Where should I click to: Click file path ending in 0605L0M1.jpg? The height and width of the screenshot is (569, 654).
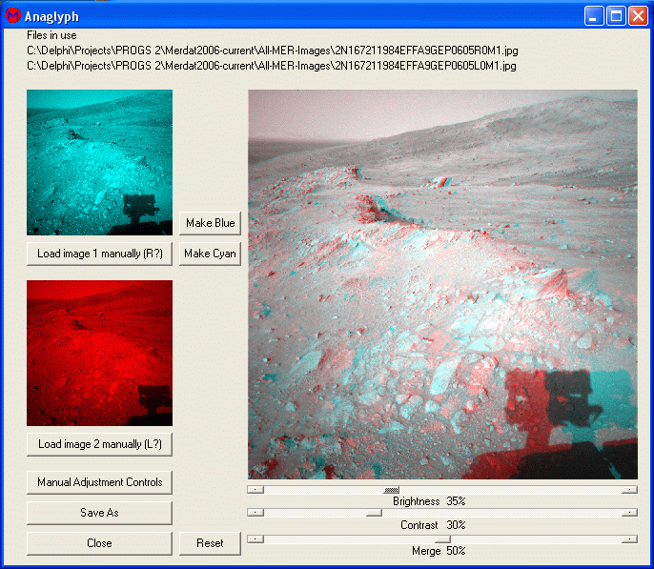tap(272, 66)
